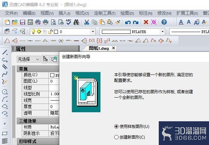The height and width of the screenshot is (145, 209).
Task: Click the layer color square swatch
Action: tap(56, 32)
